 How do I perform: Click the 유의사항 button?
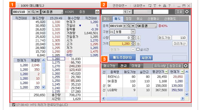tap(160, 66)
